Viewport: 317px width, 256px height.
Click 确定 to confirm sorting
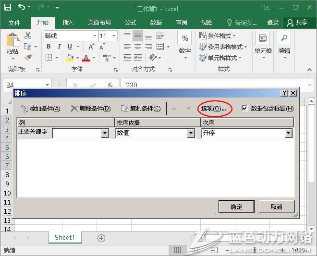coord(236,207)
